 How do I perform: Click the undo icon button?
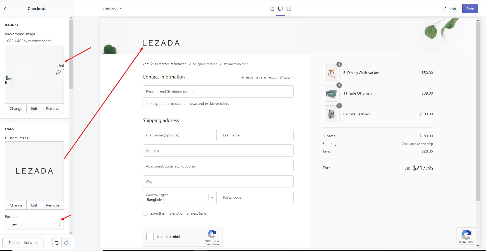click(57, 243)
